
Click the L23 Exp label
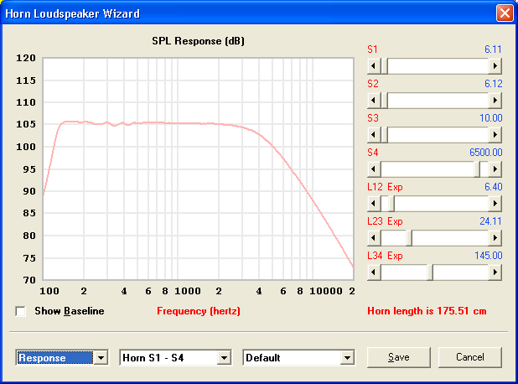coord(385,221)
